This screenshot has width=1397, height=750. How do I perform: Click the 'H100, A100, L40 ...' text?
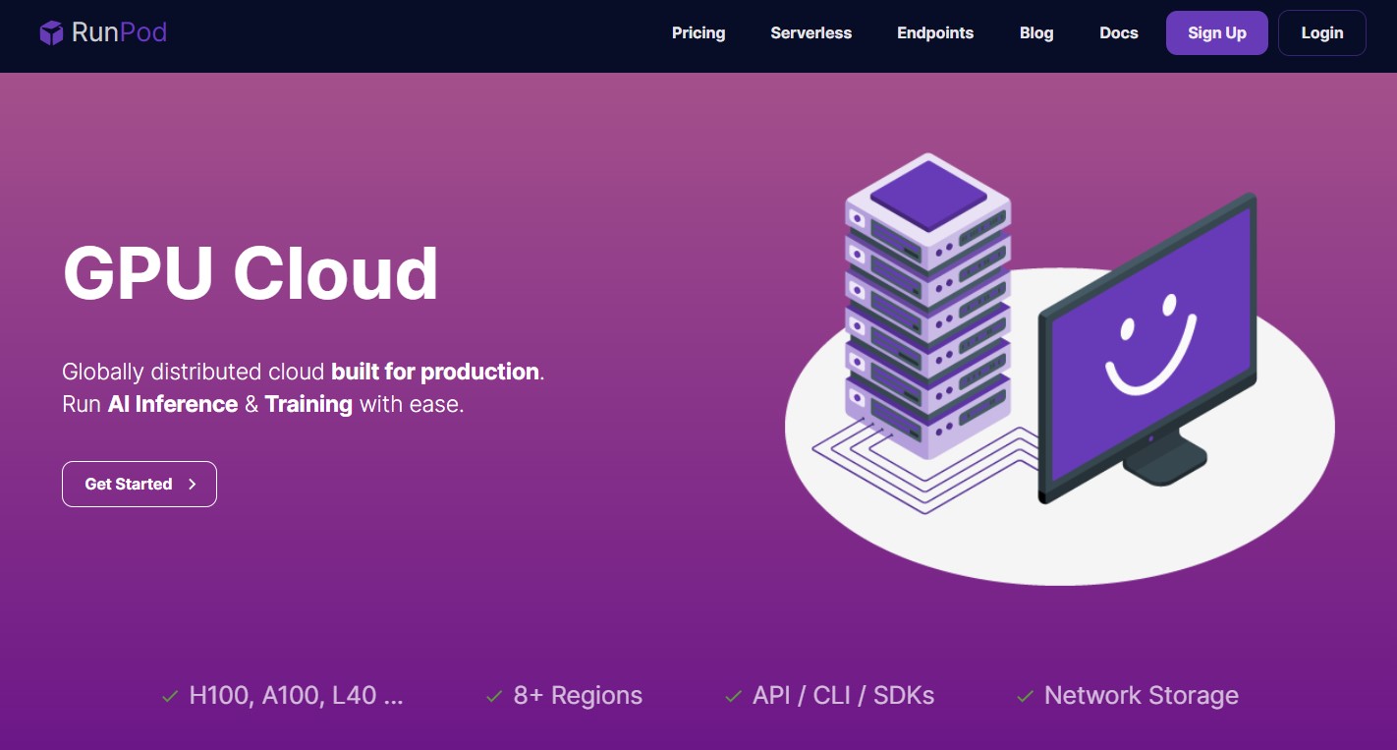click(297, 696)
